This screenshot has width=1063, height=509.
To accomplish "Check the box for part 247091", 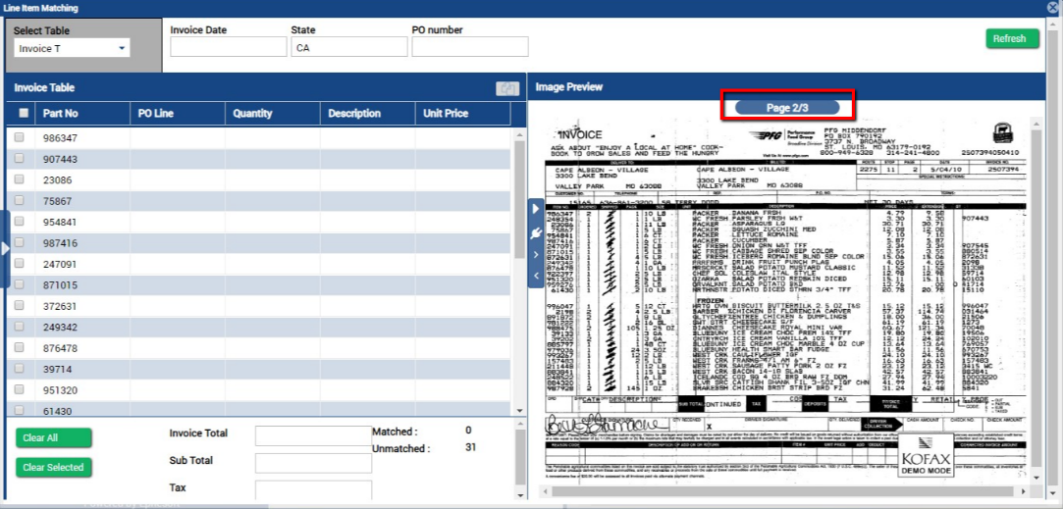I will (20, 263).
